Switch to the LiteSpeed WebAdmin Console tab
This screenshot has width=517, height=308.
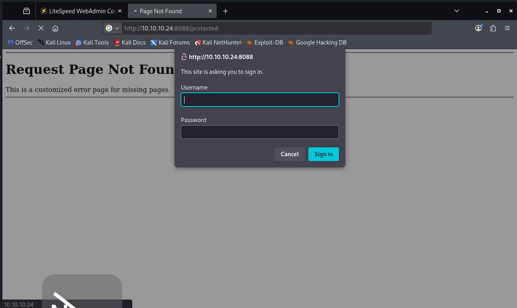click(78, 11)
